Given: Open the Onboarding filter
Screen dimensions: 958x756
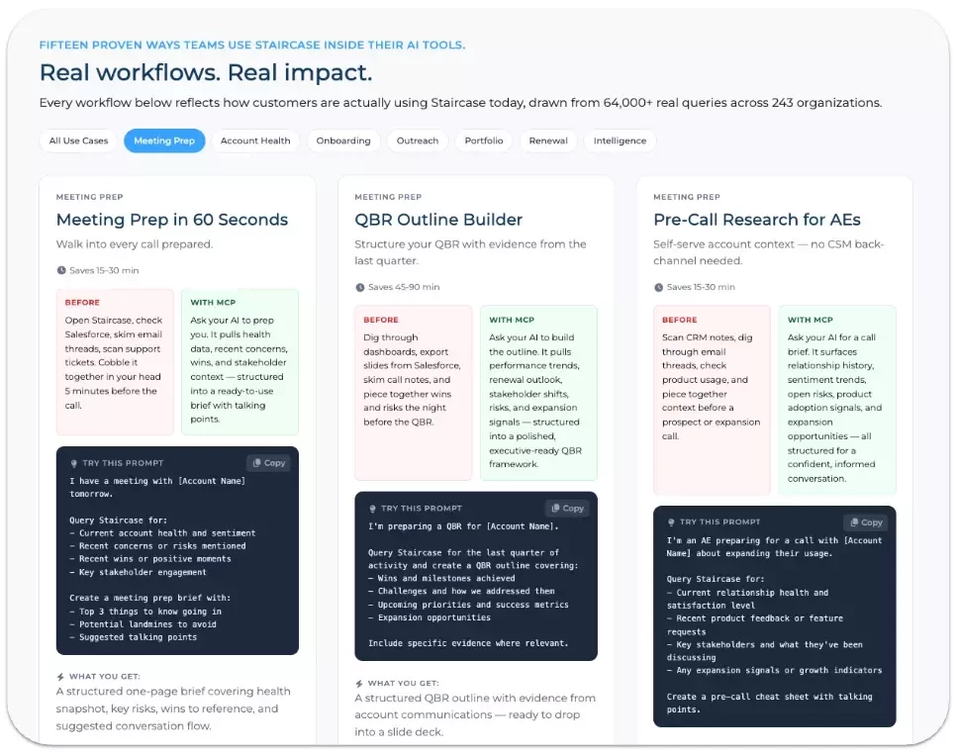Looking at the screenshot, I should tap(343, 141).
